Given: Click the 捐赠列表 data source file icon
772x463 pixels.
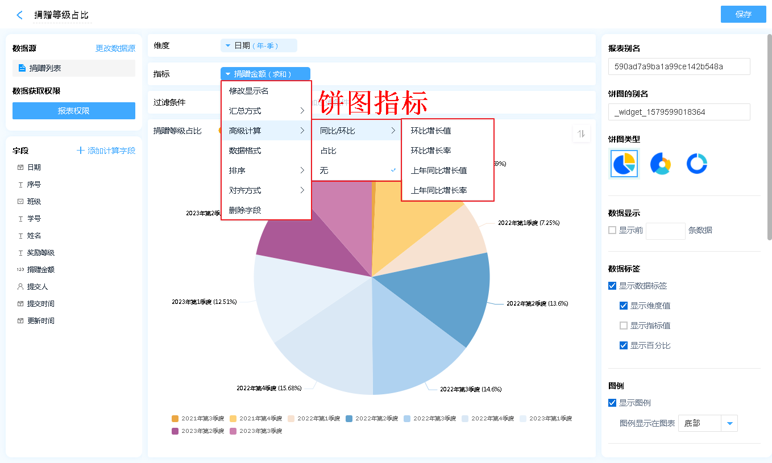Looking at the screenshot, I should (x=22, y=68).
